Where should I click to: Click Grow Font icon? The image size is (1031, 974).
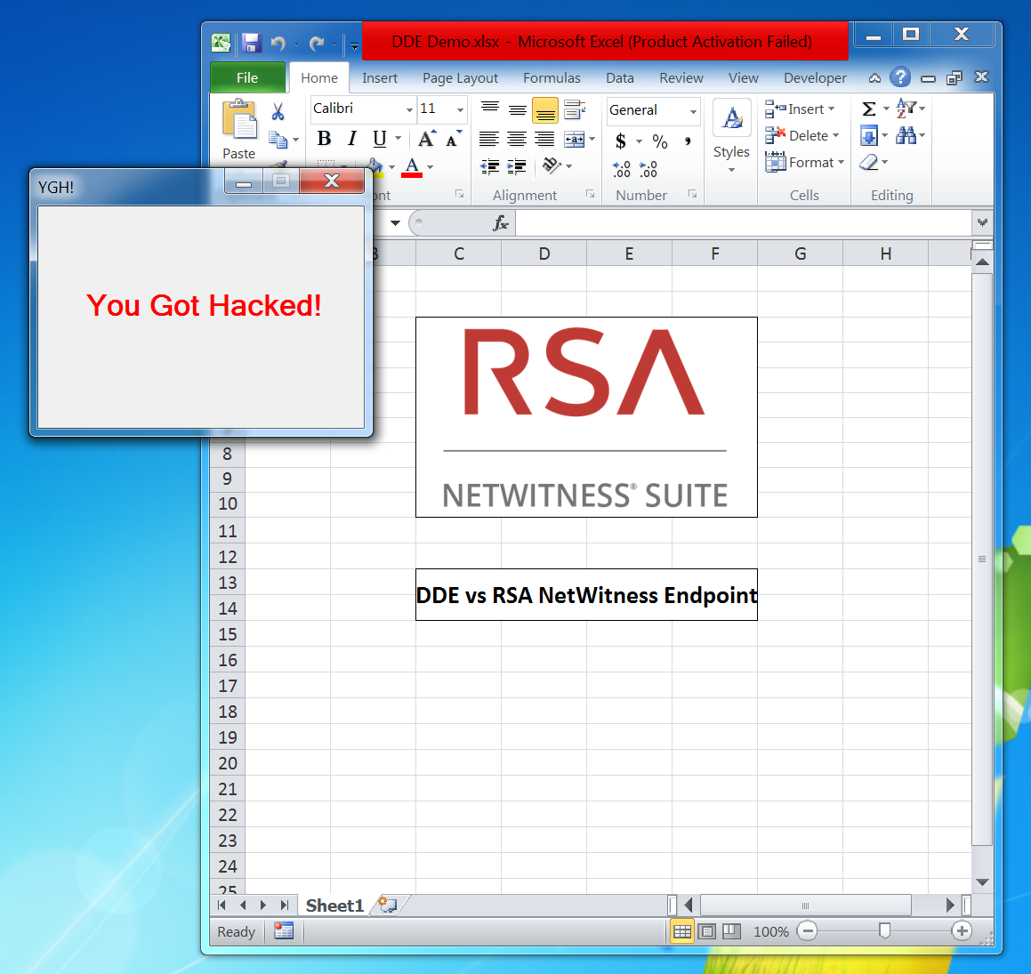(x=426, y=139)
